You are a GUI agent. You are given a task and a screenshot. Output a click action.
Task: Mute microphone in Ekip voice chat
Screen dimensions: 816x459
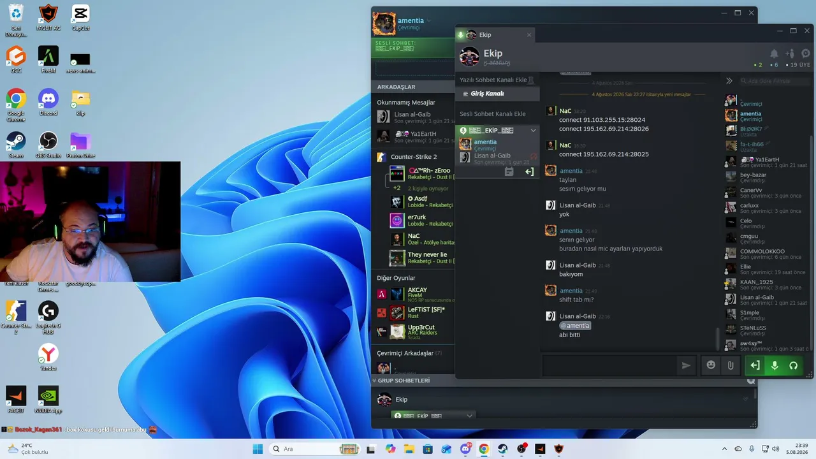point(775,365)
